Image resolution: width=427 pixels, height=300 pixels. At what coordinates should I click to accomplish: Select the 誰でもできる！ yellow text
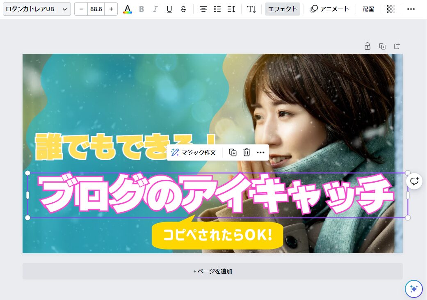tap(101, 147)
